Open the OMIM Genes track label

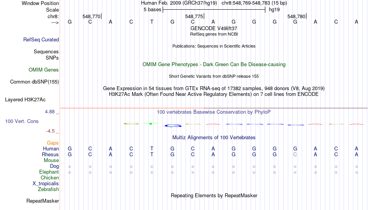coord(44,70)
